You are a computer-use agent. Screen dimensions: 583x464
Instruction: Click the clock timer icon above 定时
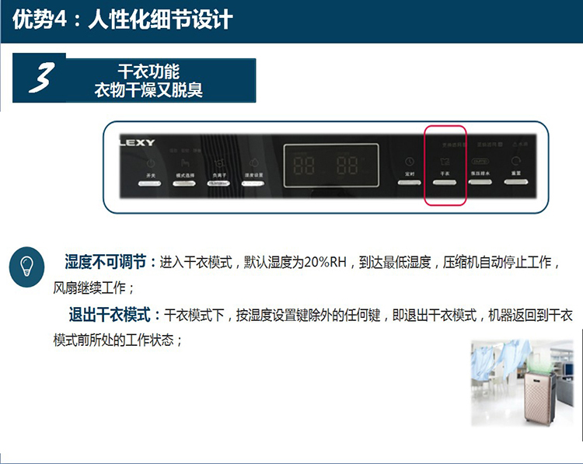(410, 162)
